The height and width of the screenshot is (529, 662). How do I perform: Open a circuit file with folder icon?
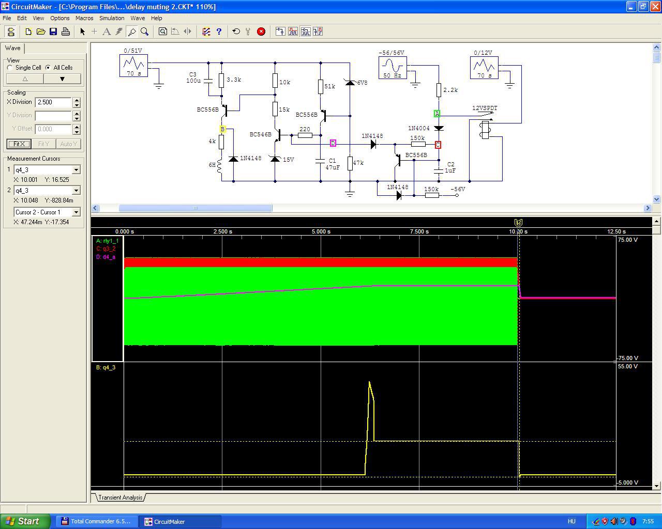41,32
